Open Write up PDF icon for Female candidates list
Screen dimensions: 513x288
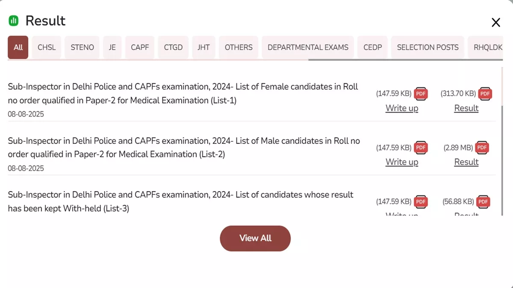(x=421, y=93)
